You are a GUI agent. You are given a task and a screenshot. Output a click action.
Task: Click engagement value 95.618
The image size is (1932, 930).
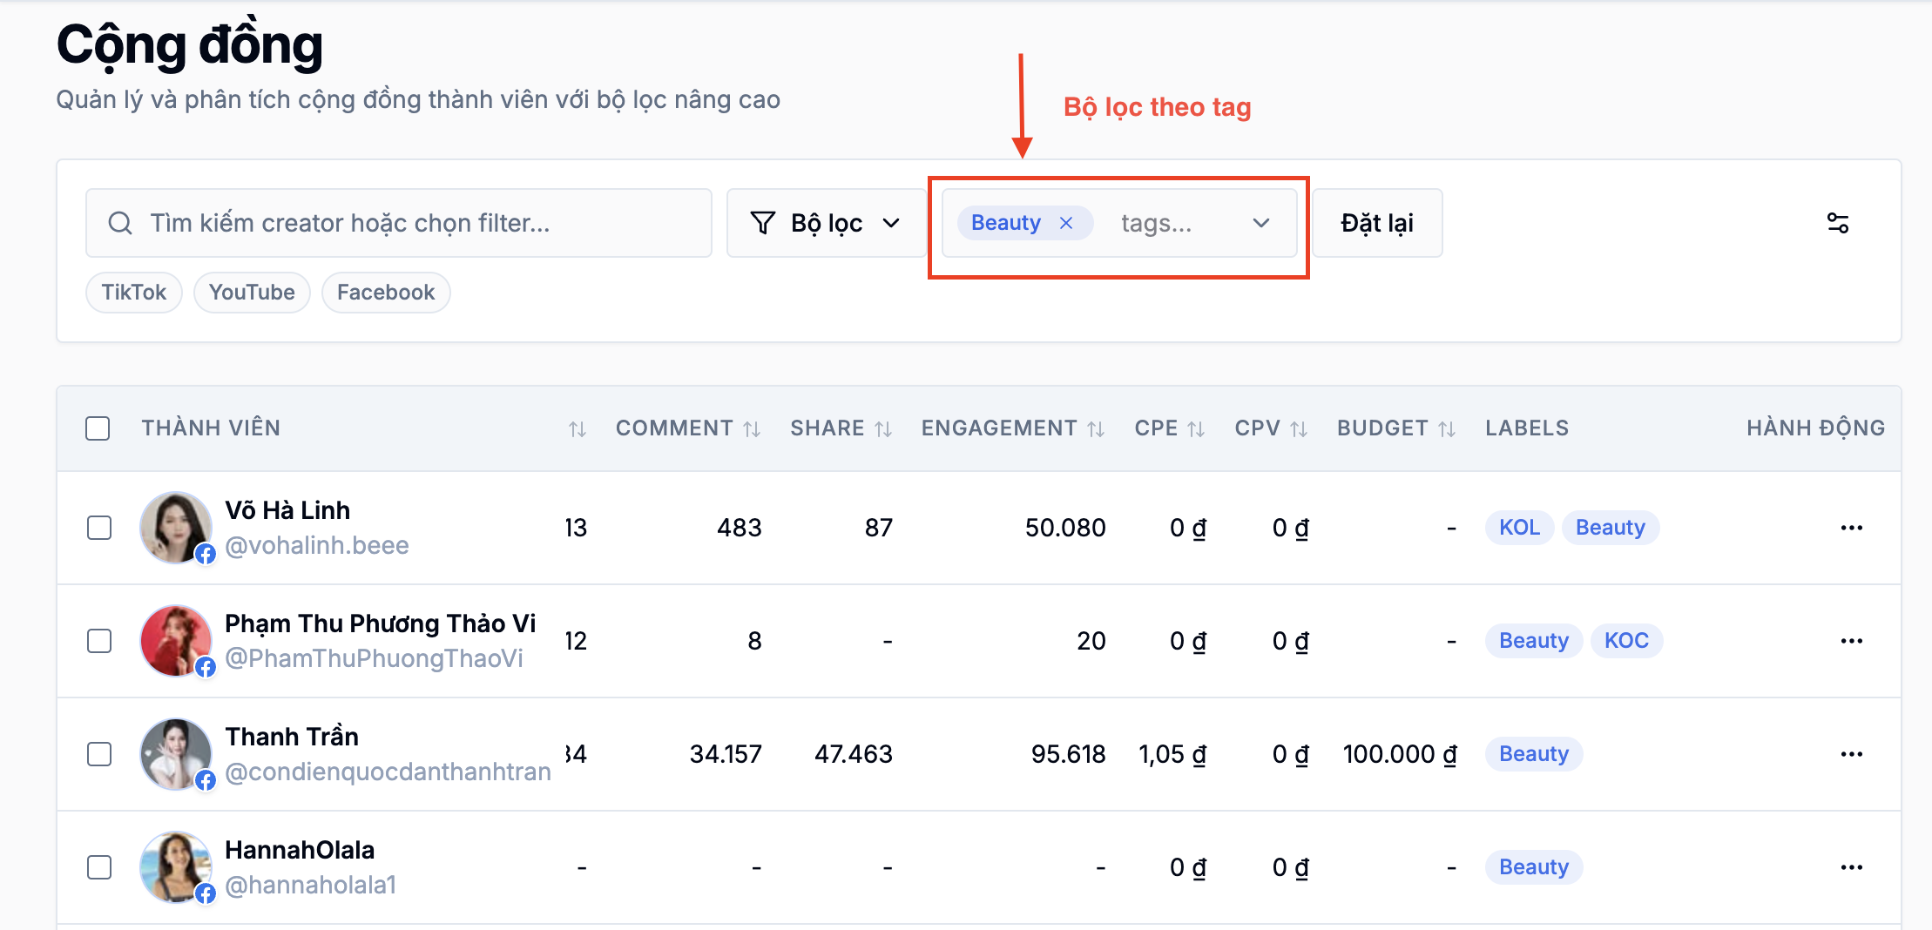tap(1068, 754)
